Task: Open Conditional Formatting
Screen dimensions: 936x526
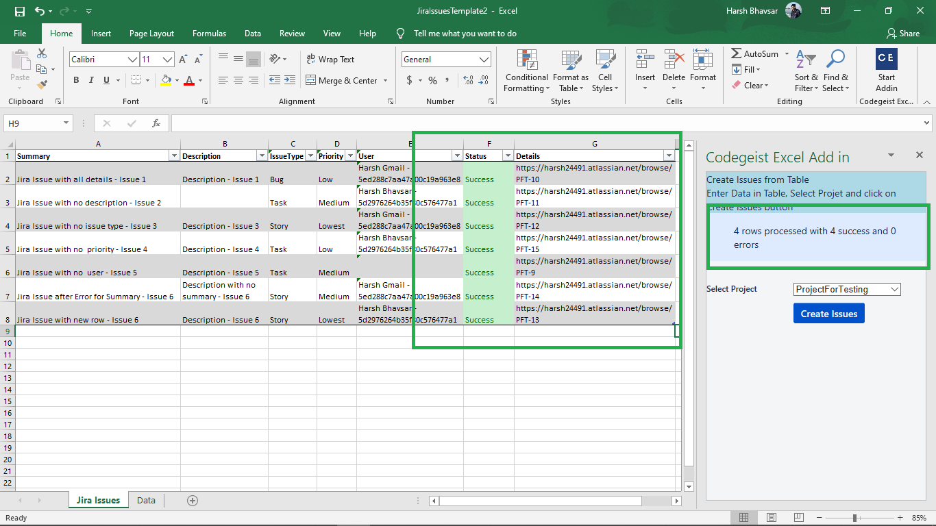Action: (526, 71)
